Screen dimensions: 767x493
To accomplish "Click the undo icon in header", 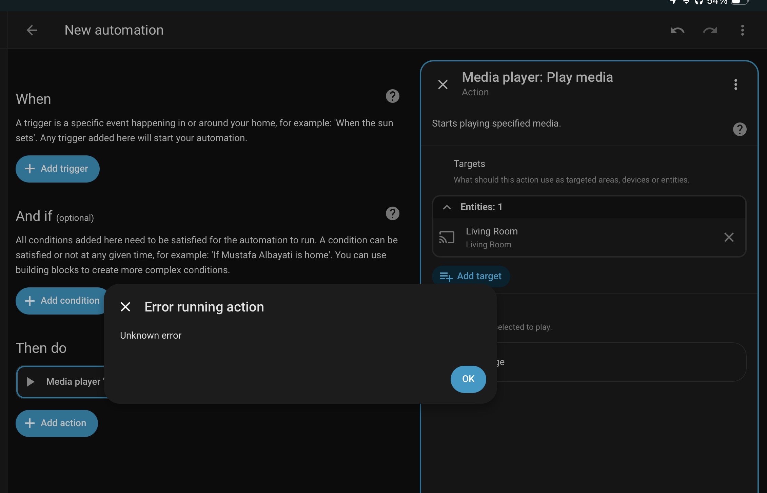I will pyautogui.click(x=677, y=30).
